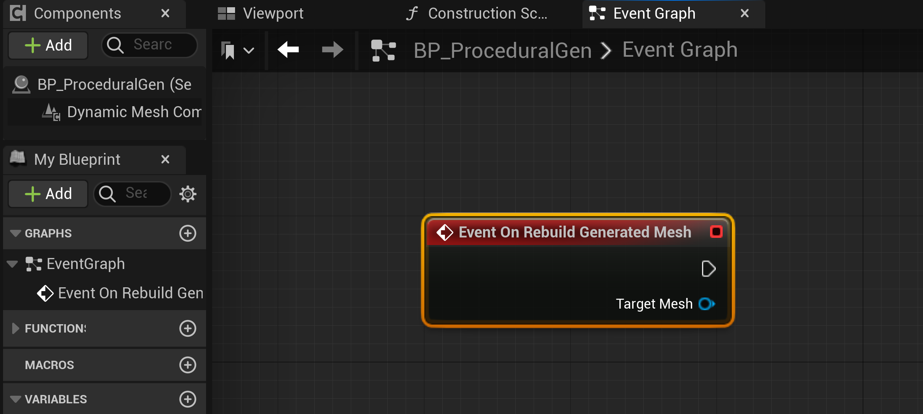Click Add button in Components panel
This screenshot has width=923, height=414.
point(48,45)
